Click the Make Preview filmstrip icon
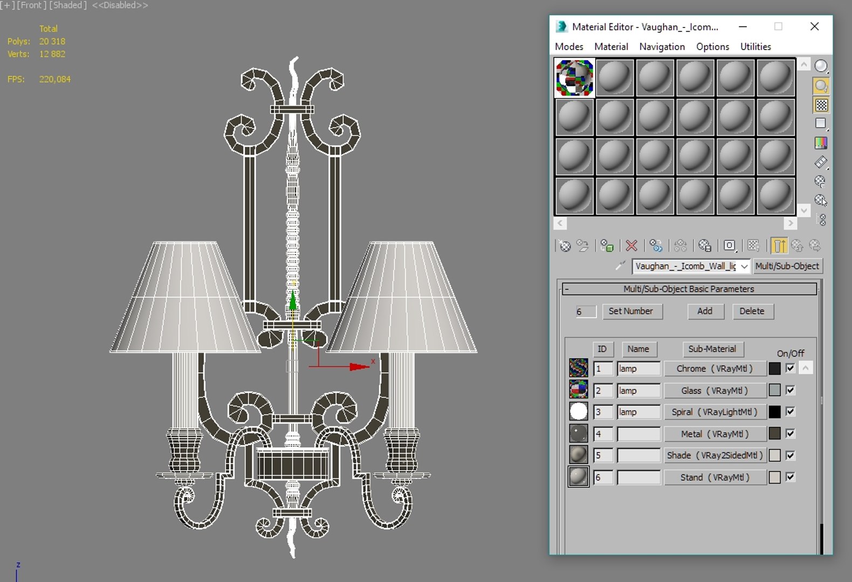 pos(821,162)
